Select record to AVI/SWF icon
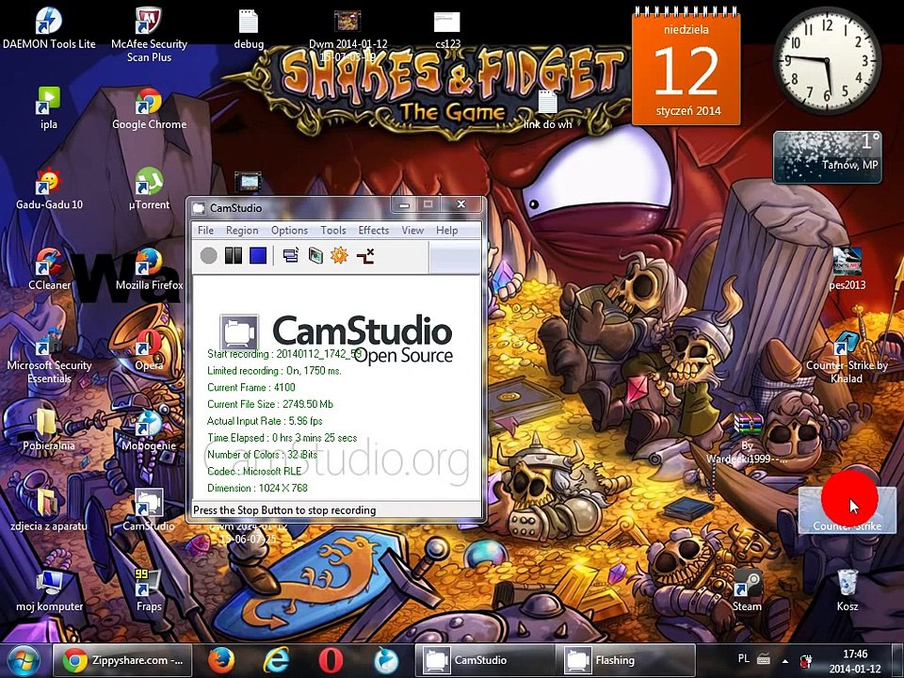The image size is (904, 678). click(315, 255)
